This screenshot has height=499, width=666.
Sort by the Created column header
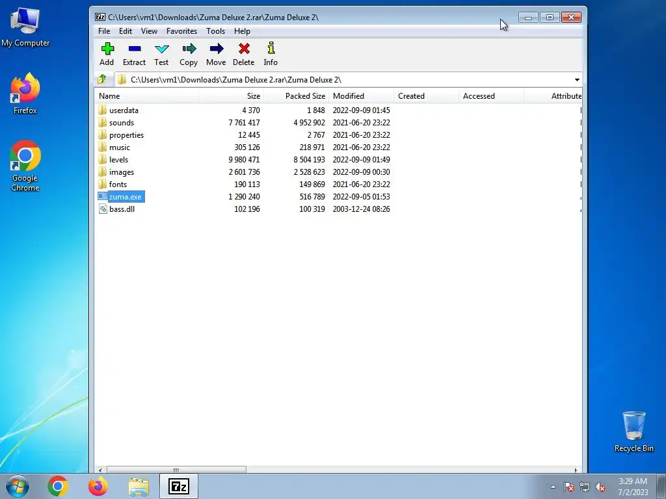[426, 96]
